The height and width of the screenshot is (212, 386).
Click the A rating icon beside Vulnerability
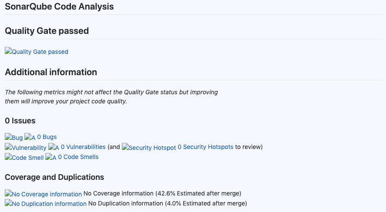point(54,148)
